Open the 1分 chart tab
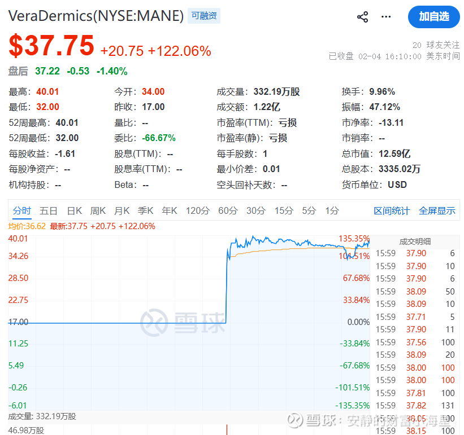This screenshot has height=435, width=464. pos(332,210)
